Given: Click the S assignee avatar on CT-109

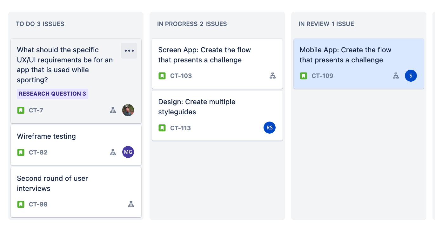Looking at the screenshot, I should [x=411, y=76].
